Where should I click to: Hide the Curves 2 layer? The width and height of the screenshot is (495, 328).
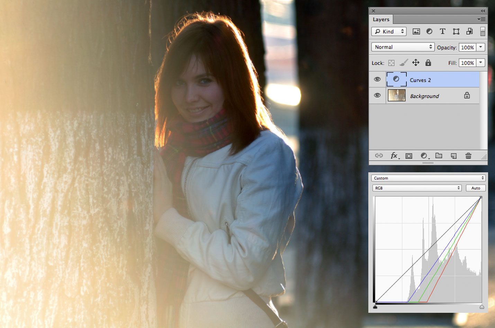point(377,79)
